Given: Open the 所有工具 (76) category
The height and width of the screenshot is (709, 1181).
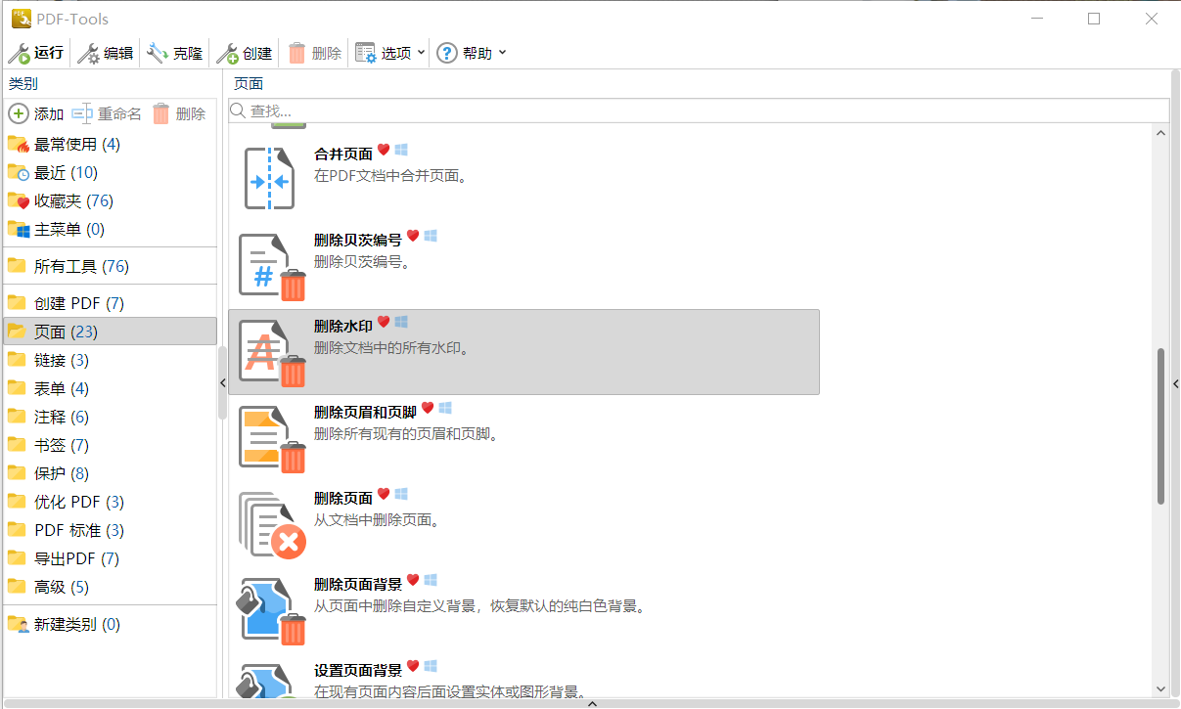Looking at the screenshot, I should click(81, 266).
